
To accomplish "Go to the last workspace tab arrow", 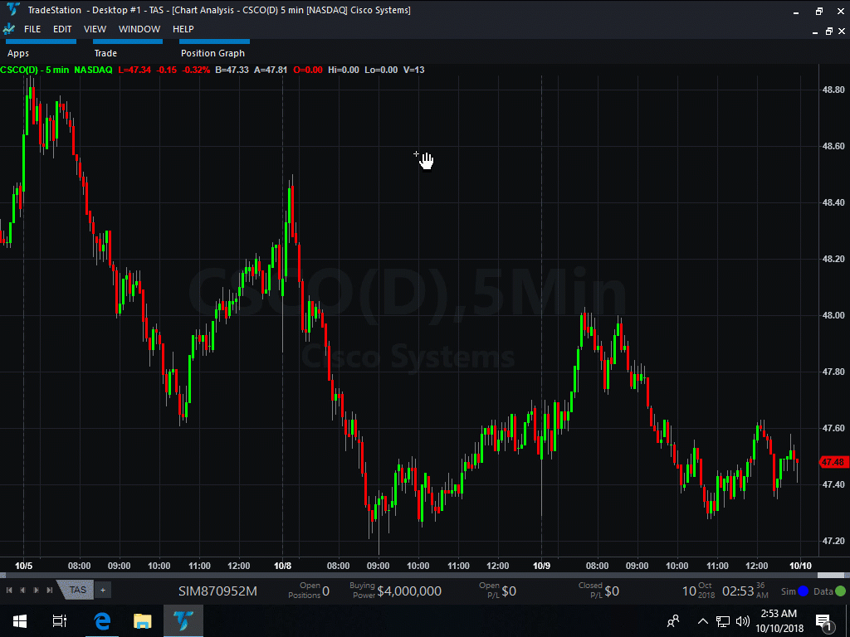I will [50, 590].
